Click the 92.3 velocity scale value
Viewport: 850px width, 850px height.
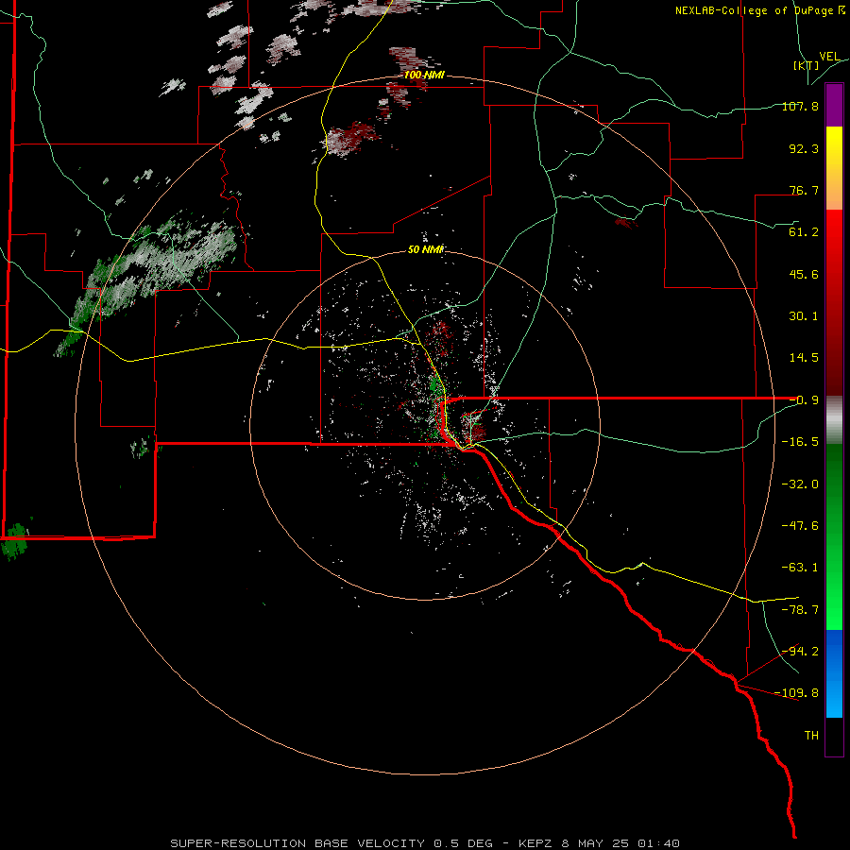804,148
